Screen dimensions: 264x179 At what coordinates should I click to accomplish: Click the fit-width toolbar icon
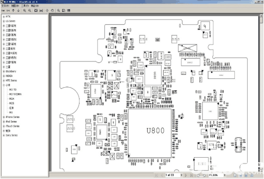[41, 10]
